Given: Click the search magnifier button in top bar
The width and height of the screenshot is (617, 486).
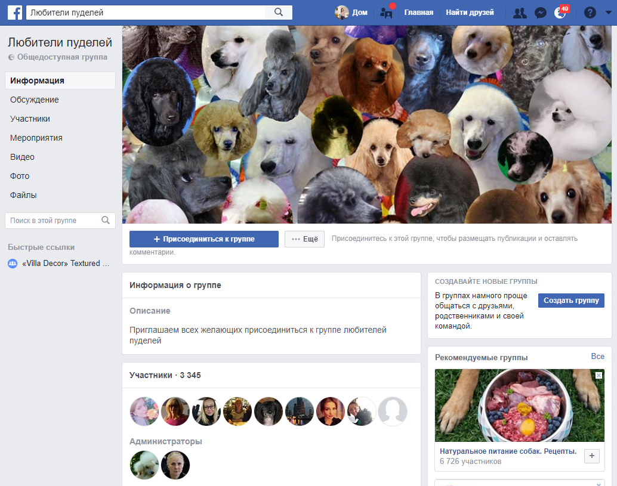Looking at the screenshot, I should [x=279, y=12].
